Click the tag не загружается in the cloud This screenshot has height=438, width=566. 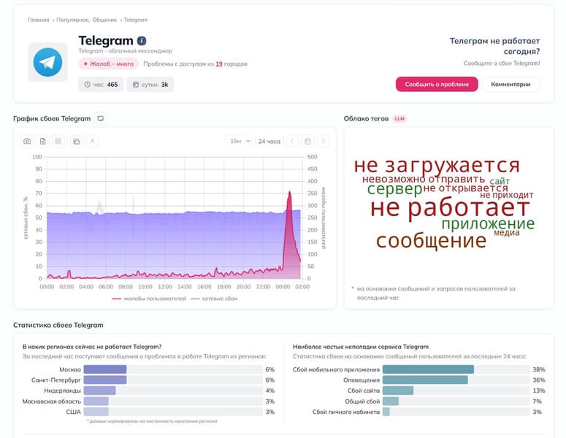click(437, 165)
